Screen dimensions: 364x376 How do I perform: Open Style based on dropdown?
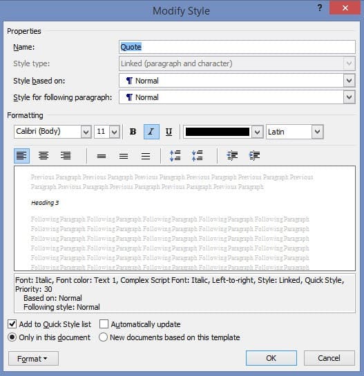click(x=349, y=81)
